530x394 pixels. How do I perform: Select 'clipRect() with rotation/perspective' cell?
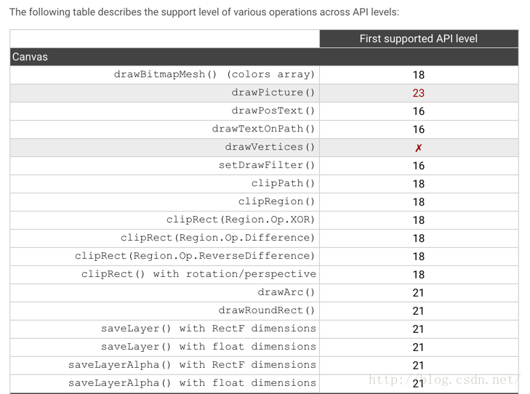pos(198,274)
